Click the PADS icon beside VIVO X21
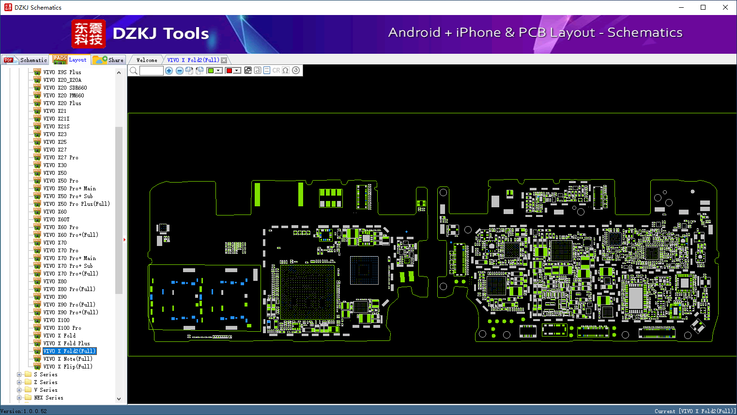The width and height of the screenshot is (737, 415). [37, 110]
